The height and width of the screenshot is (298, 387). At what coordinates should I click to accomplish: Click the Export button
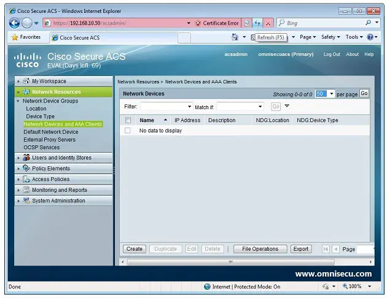[301, 249]
